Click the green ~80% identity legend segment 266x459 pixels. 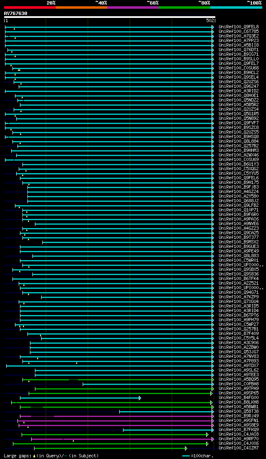[x=185, y=7]
